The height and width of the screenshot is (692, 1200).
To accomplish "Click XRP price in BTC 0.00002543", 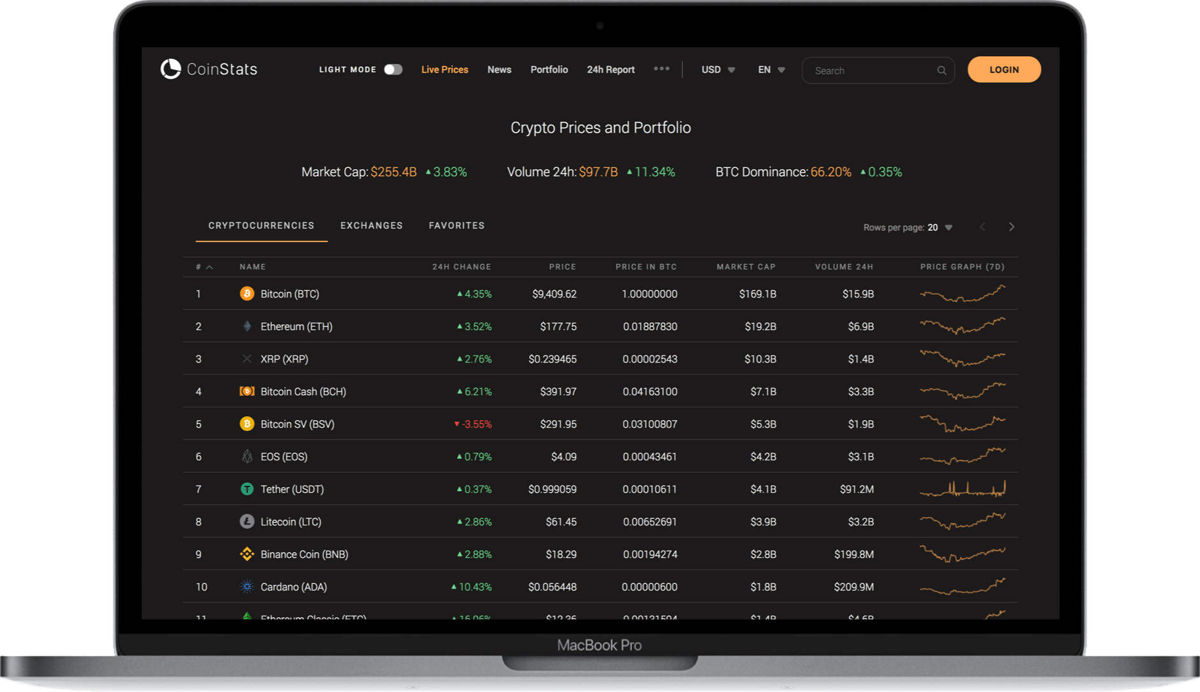I will coord(650,359).
